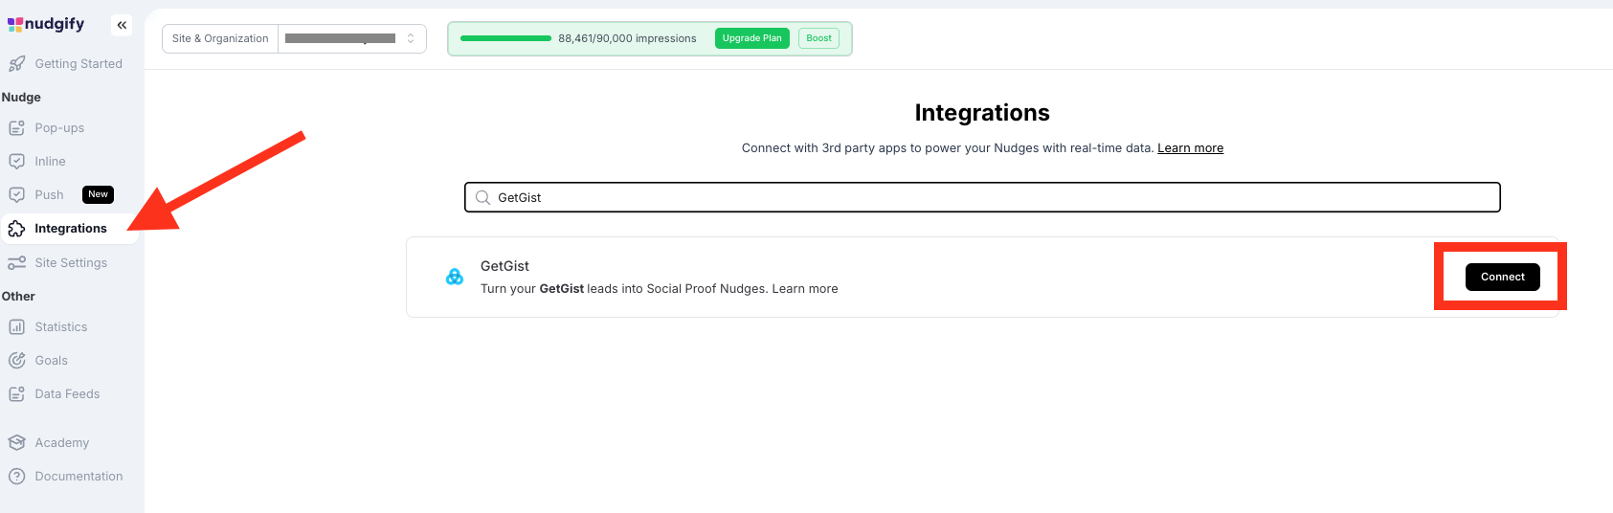The height and width of the screenshot is (513, 1613).
Task: Click the Nudgify logo
Action: (46, 24)
